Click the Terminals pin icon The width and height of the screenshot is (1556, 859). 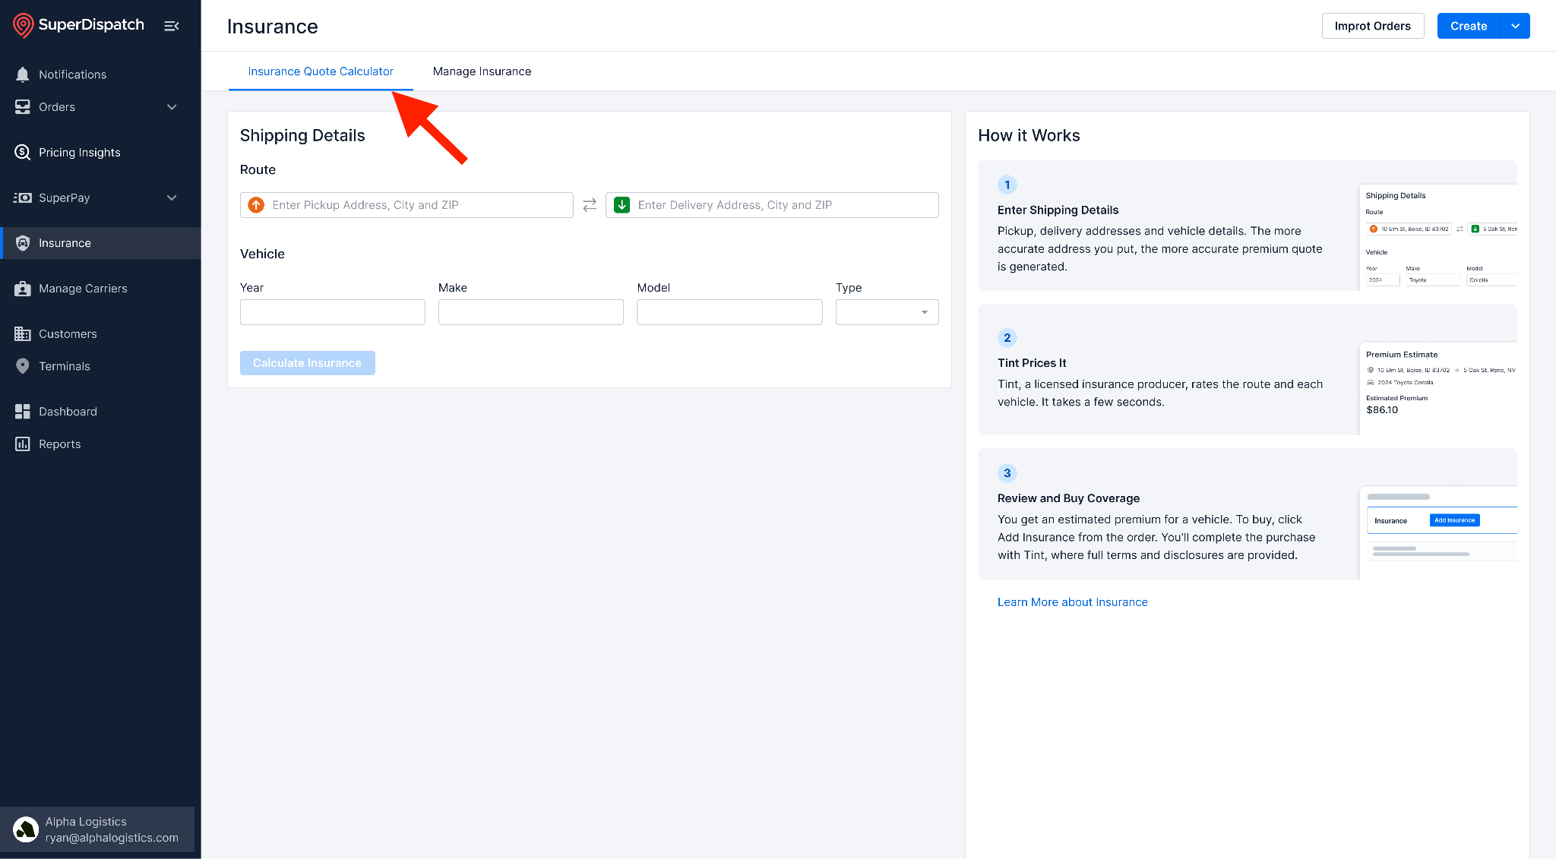(23, 366)
